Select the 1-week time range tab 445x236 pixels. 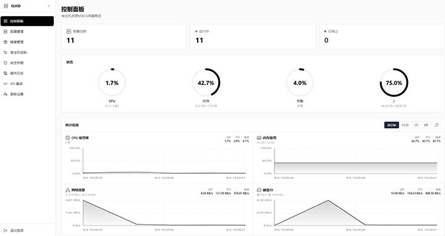click(x=426, y=125)
